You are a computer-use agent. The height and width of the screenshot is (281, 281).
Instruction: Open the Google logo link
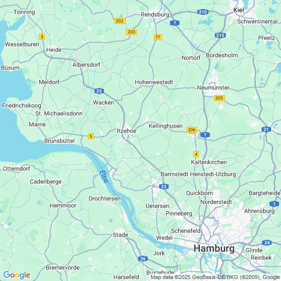point(17,275)
